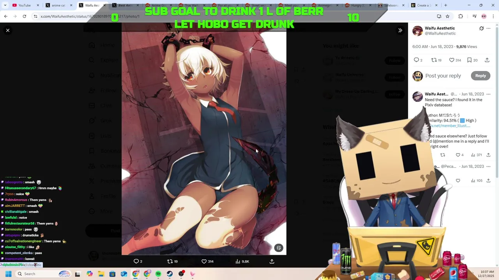Open more options on Waifu Aesthetic's main post

click(488, 28)
